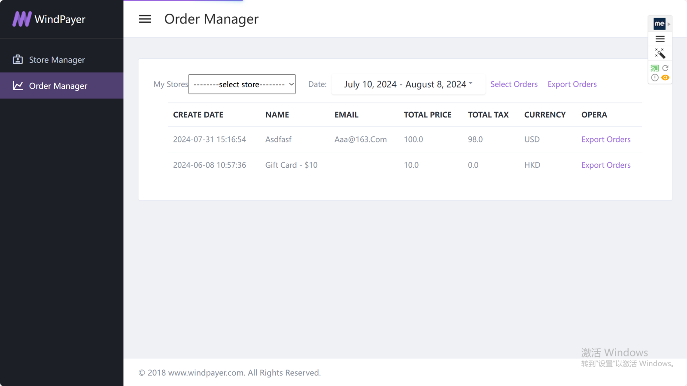Click the email Aaa@163.Com
Viewport: 687px width, 386px height.
click(361, 139)
